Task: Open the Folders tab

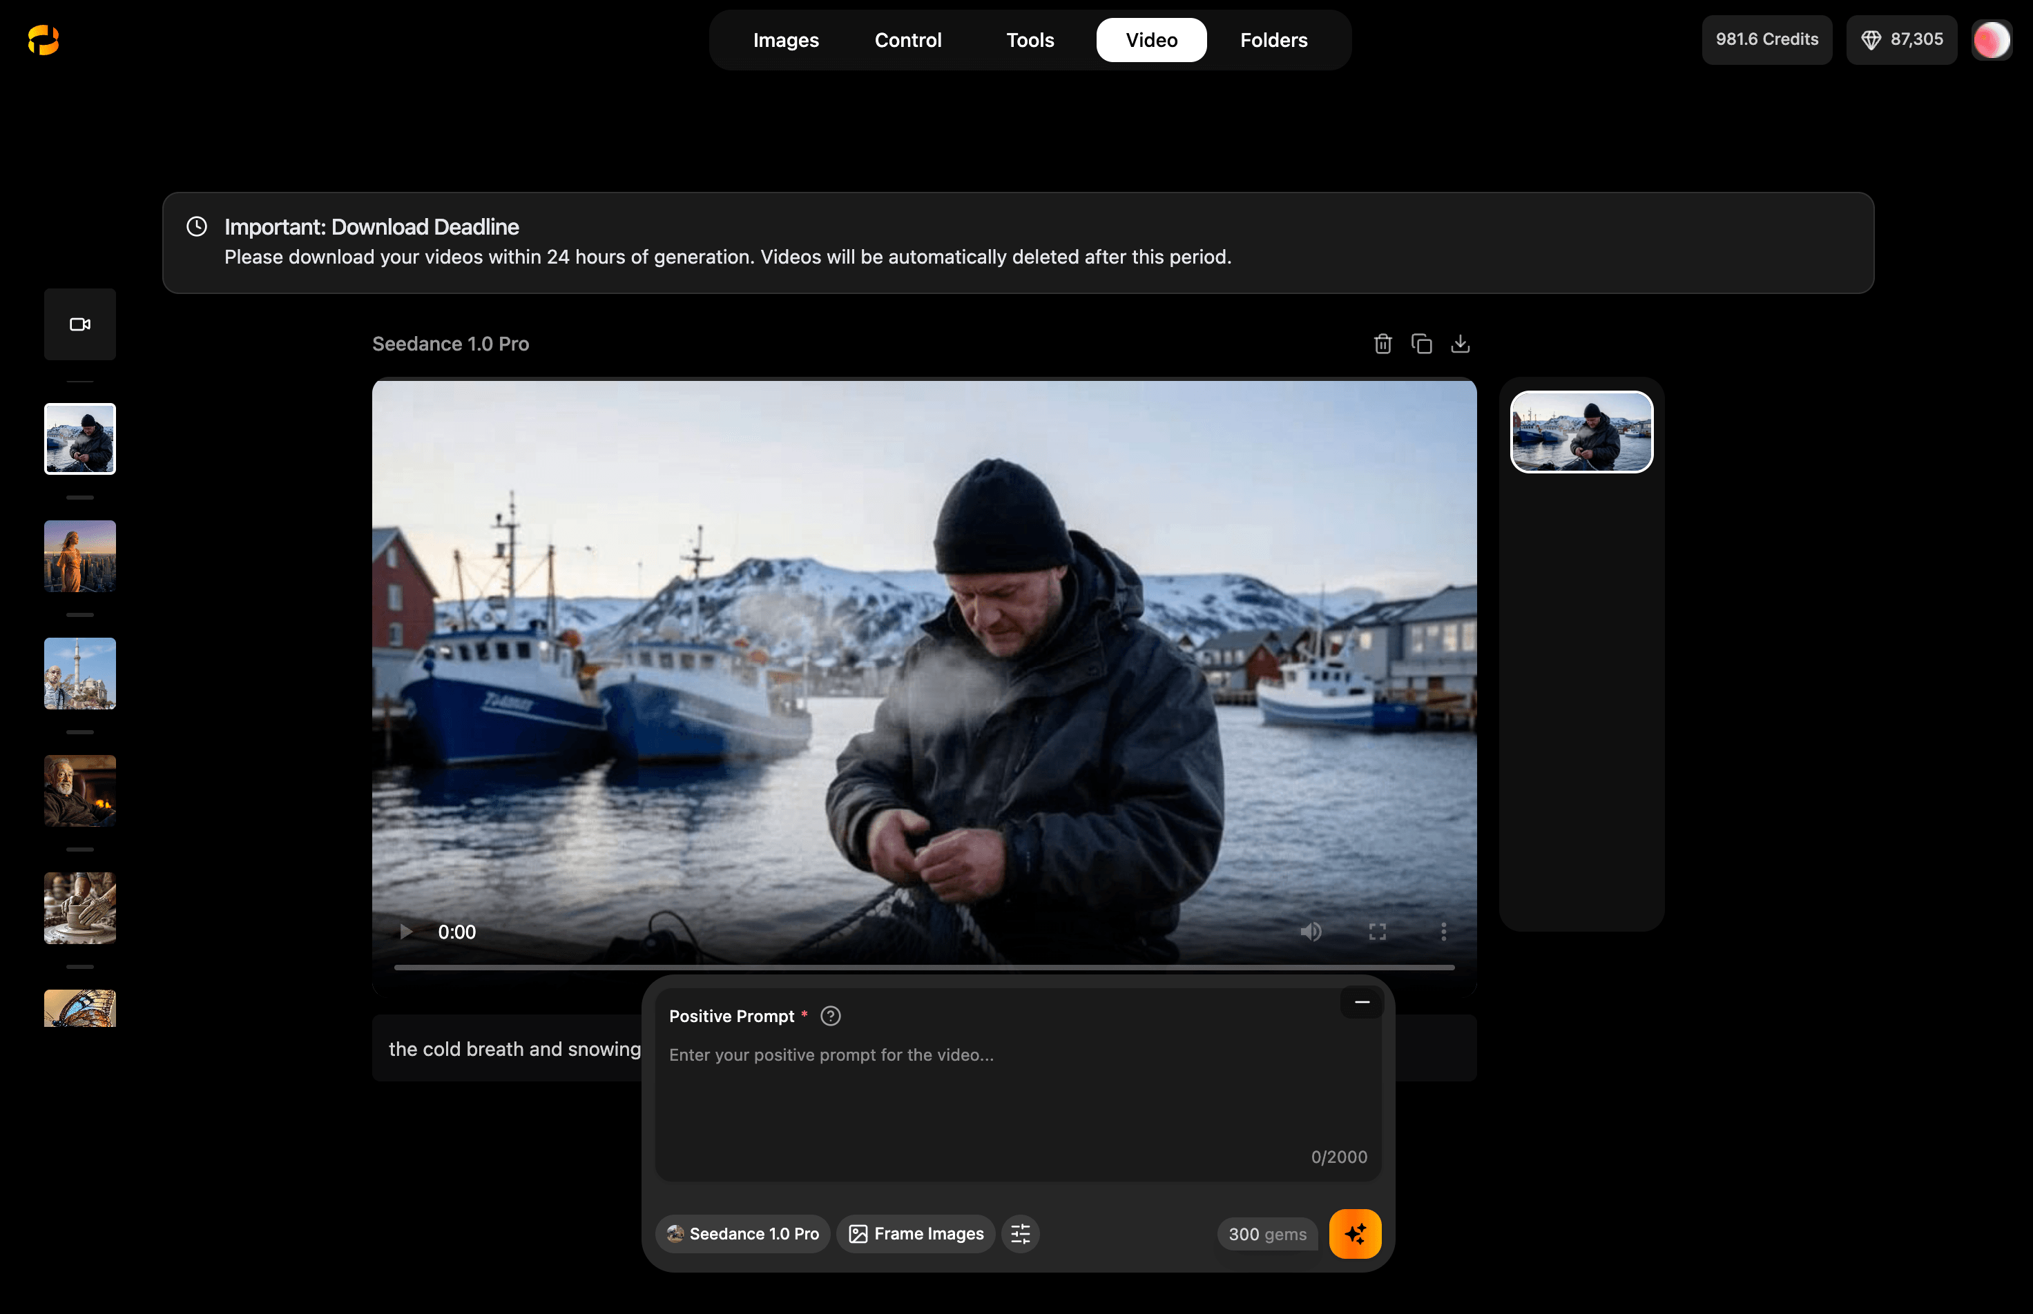Action: (1273, 39)
